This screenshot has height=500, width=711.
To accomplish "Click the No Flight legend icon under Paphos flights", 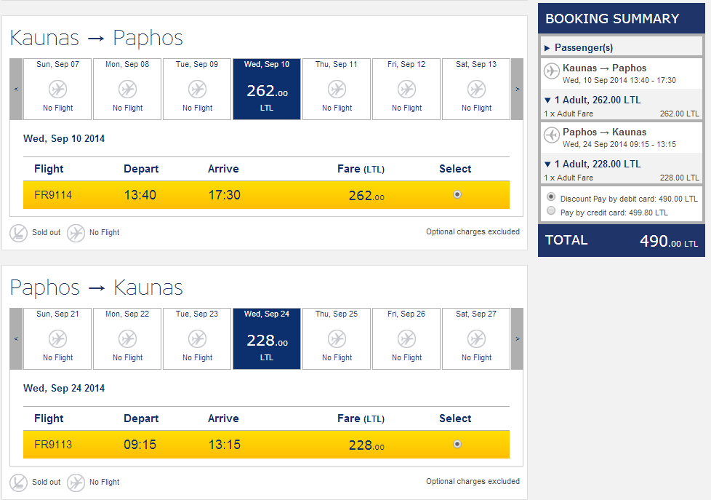I will [x=76, y=483].
